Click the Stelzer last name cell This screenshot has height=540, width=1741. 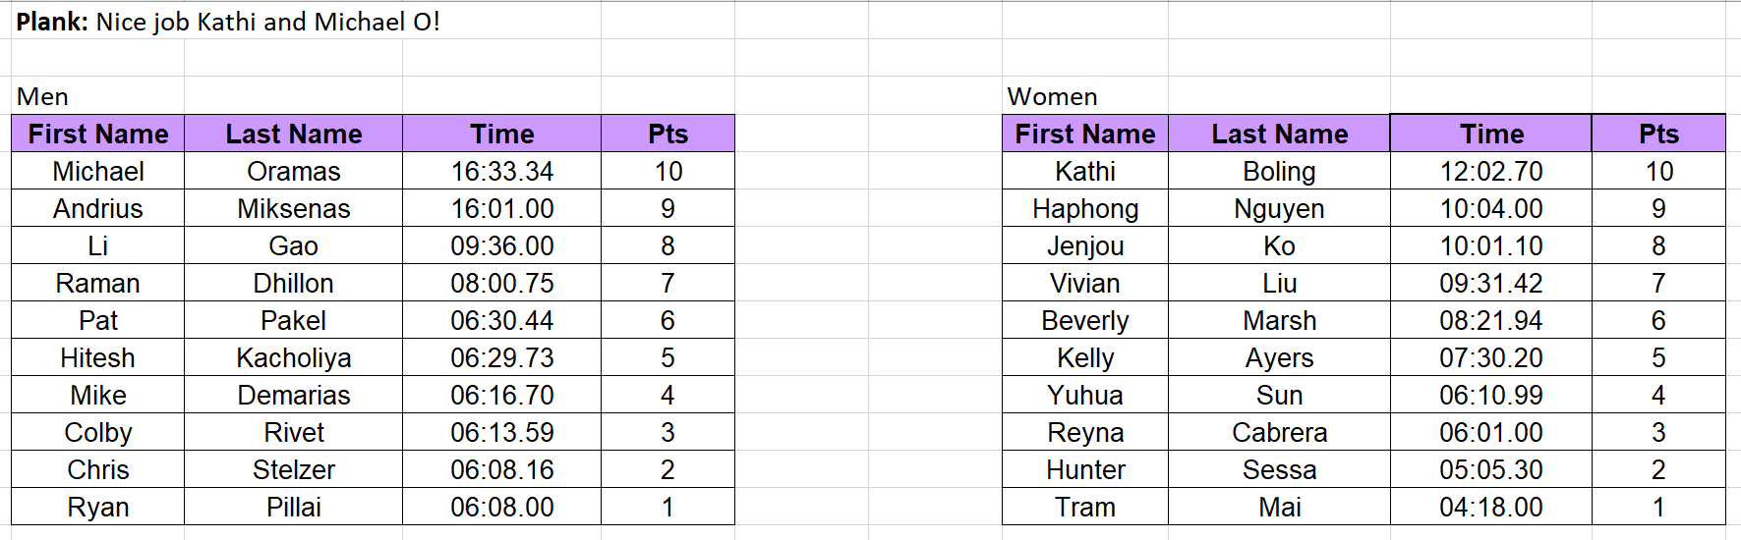[x=293, y=469]
